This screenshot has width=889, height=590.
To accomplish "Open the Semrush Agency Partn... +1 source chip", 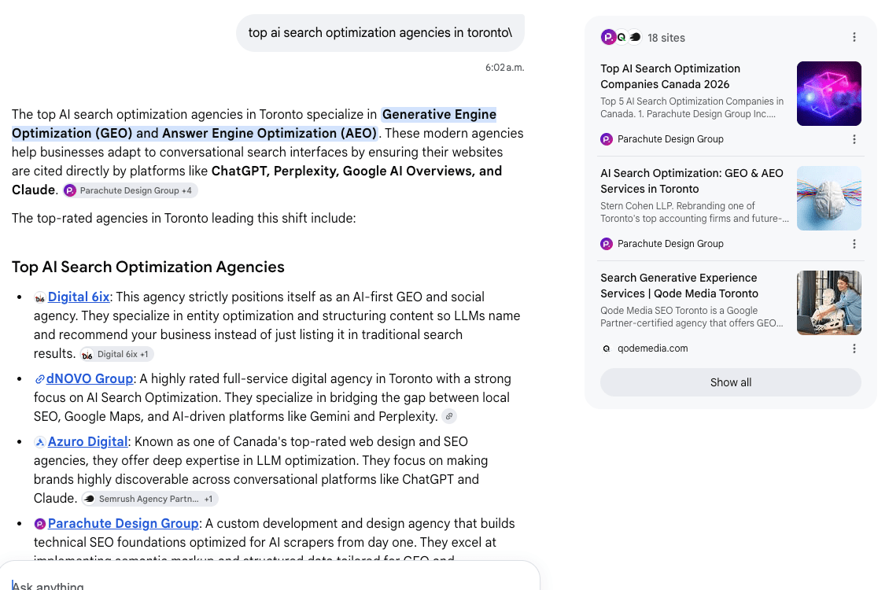I will pos(149,499).
